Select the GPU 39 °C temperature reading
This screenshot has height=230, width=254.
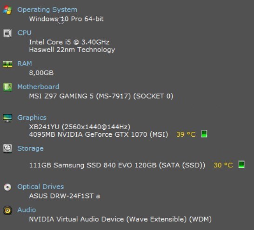[186, 134]
